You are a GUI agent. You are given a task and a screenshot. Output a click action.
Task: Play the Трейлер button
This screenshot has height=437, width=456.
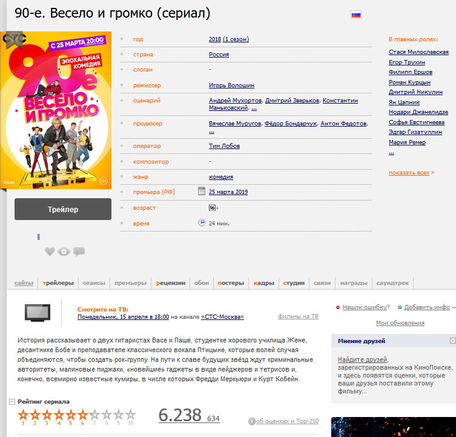pos(63,209)
